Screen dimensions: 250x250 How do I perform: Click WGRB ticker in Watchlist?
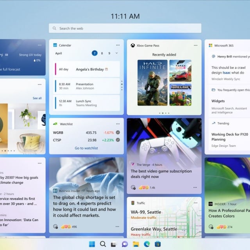pyautogui.click(x=58, y=132)
